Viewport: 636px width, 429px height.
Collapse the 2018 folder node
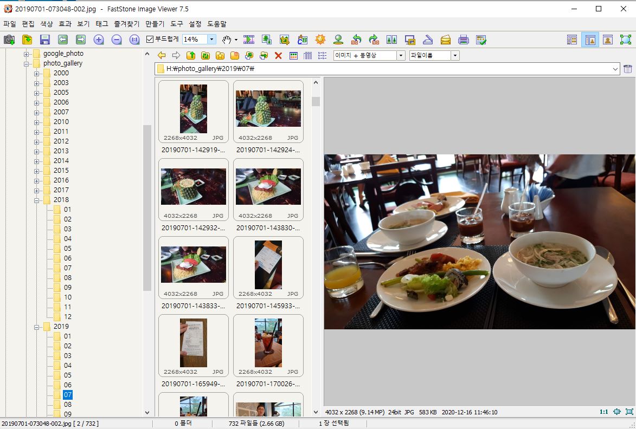(36, 200)
